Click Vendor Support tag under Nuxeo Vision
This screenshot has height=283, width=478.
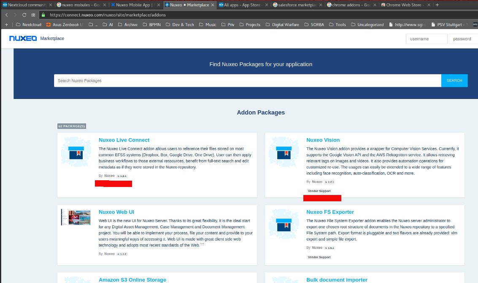pyautogui.click(x=319, y=191)
